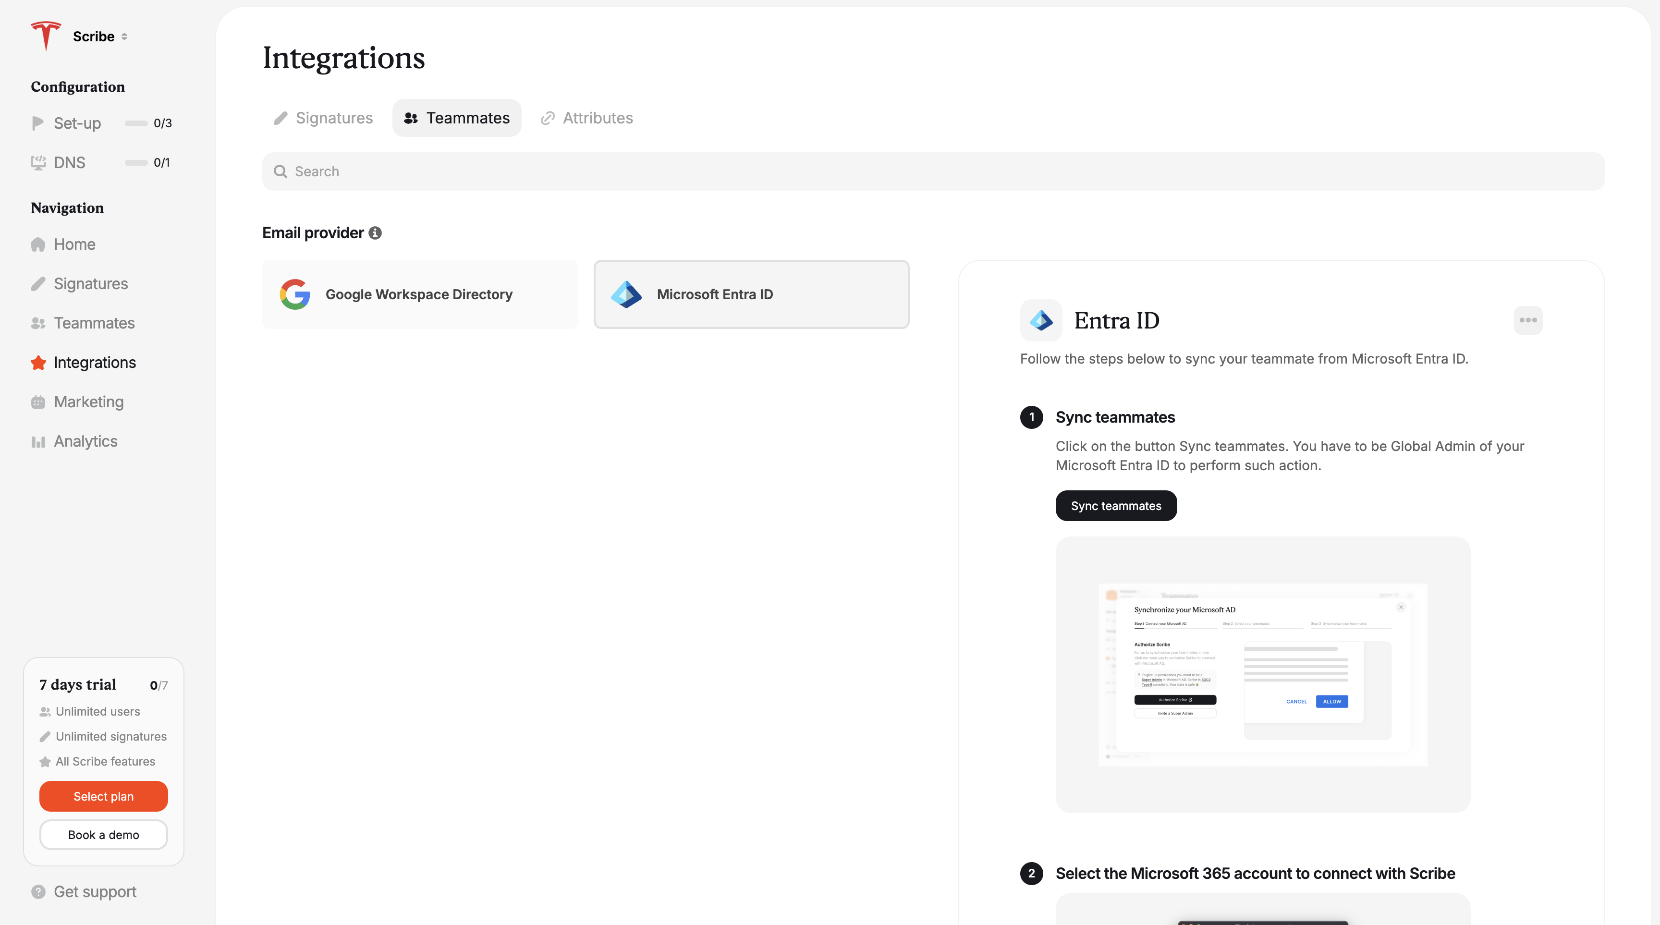Open Home from sidebar navigation
This screenshot has width=1660, height=925.
[x=74, y=244]
